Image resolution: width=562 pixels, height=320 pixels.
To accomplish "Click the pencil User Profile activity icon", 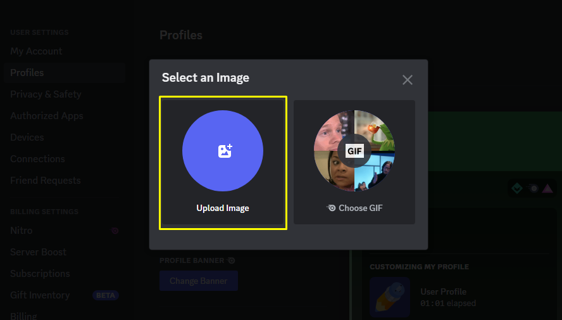I will pos(390,297).
